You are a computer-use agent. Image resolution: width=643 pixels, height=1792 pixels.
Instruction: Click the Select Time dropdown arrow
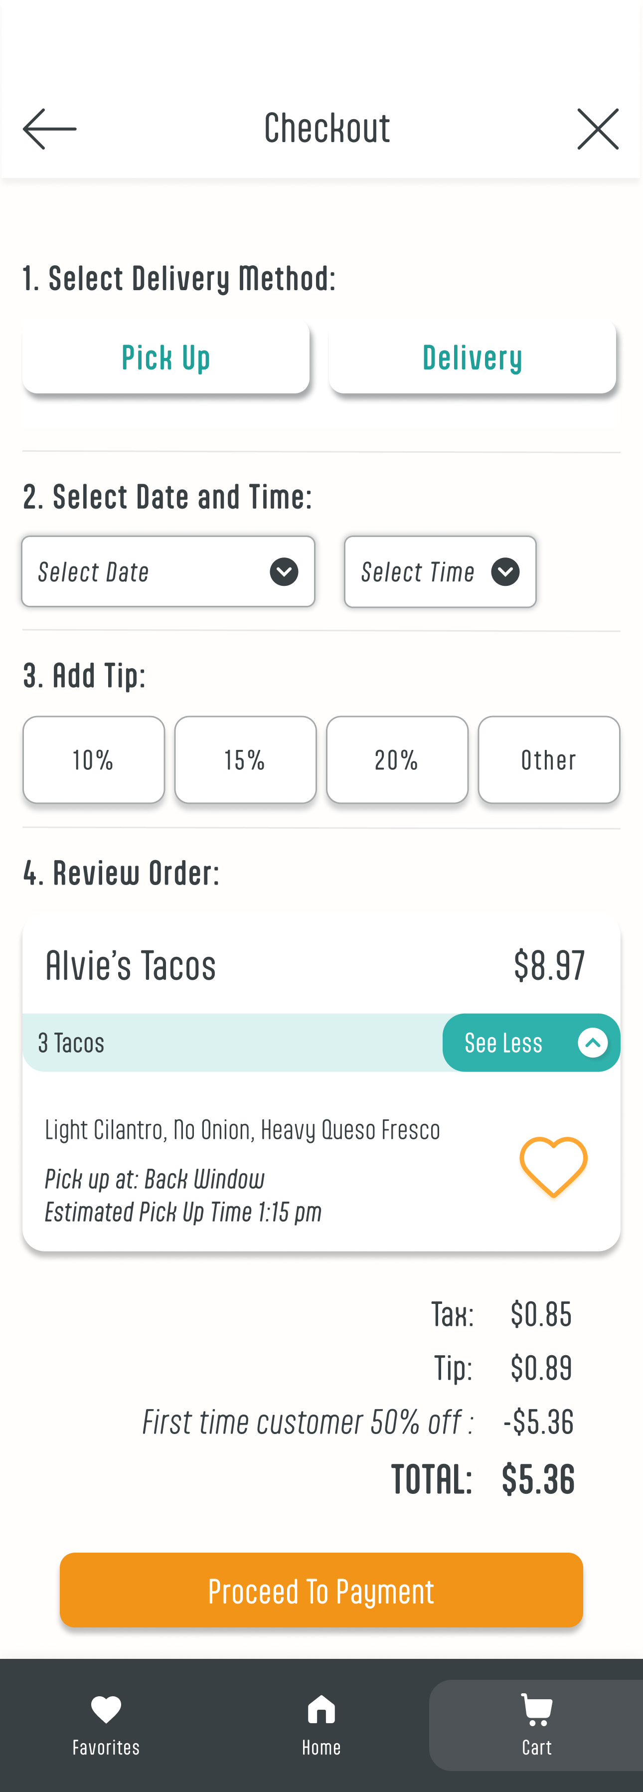504,572
